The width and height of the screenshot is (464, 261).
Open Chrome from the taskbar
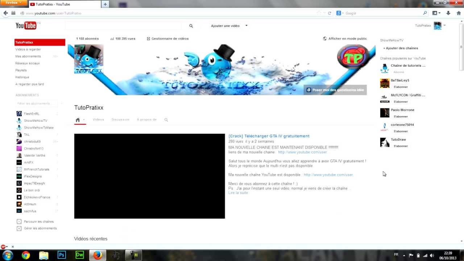click(26, 255)
